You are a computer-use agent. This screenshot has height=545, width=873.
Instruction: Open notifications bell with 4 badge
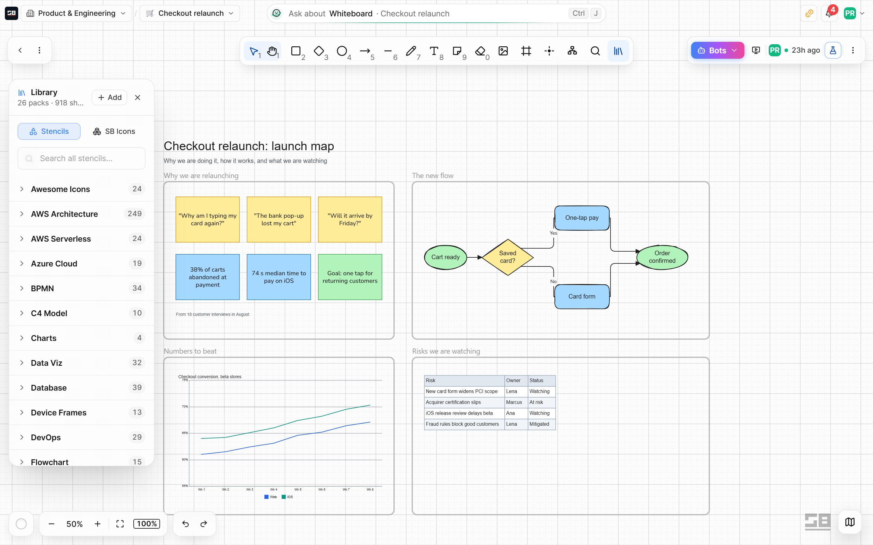pos(829,14)
